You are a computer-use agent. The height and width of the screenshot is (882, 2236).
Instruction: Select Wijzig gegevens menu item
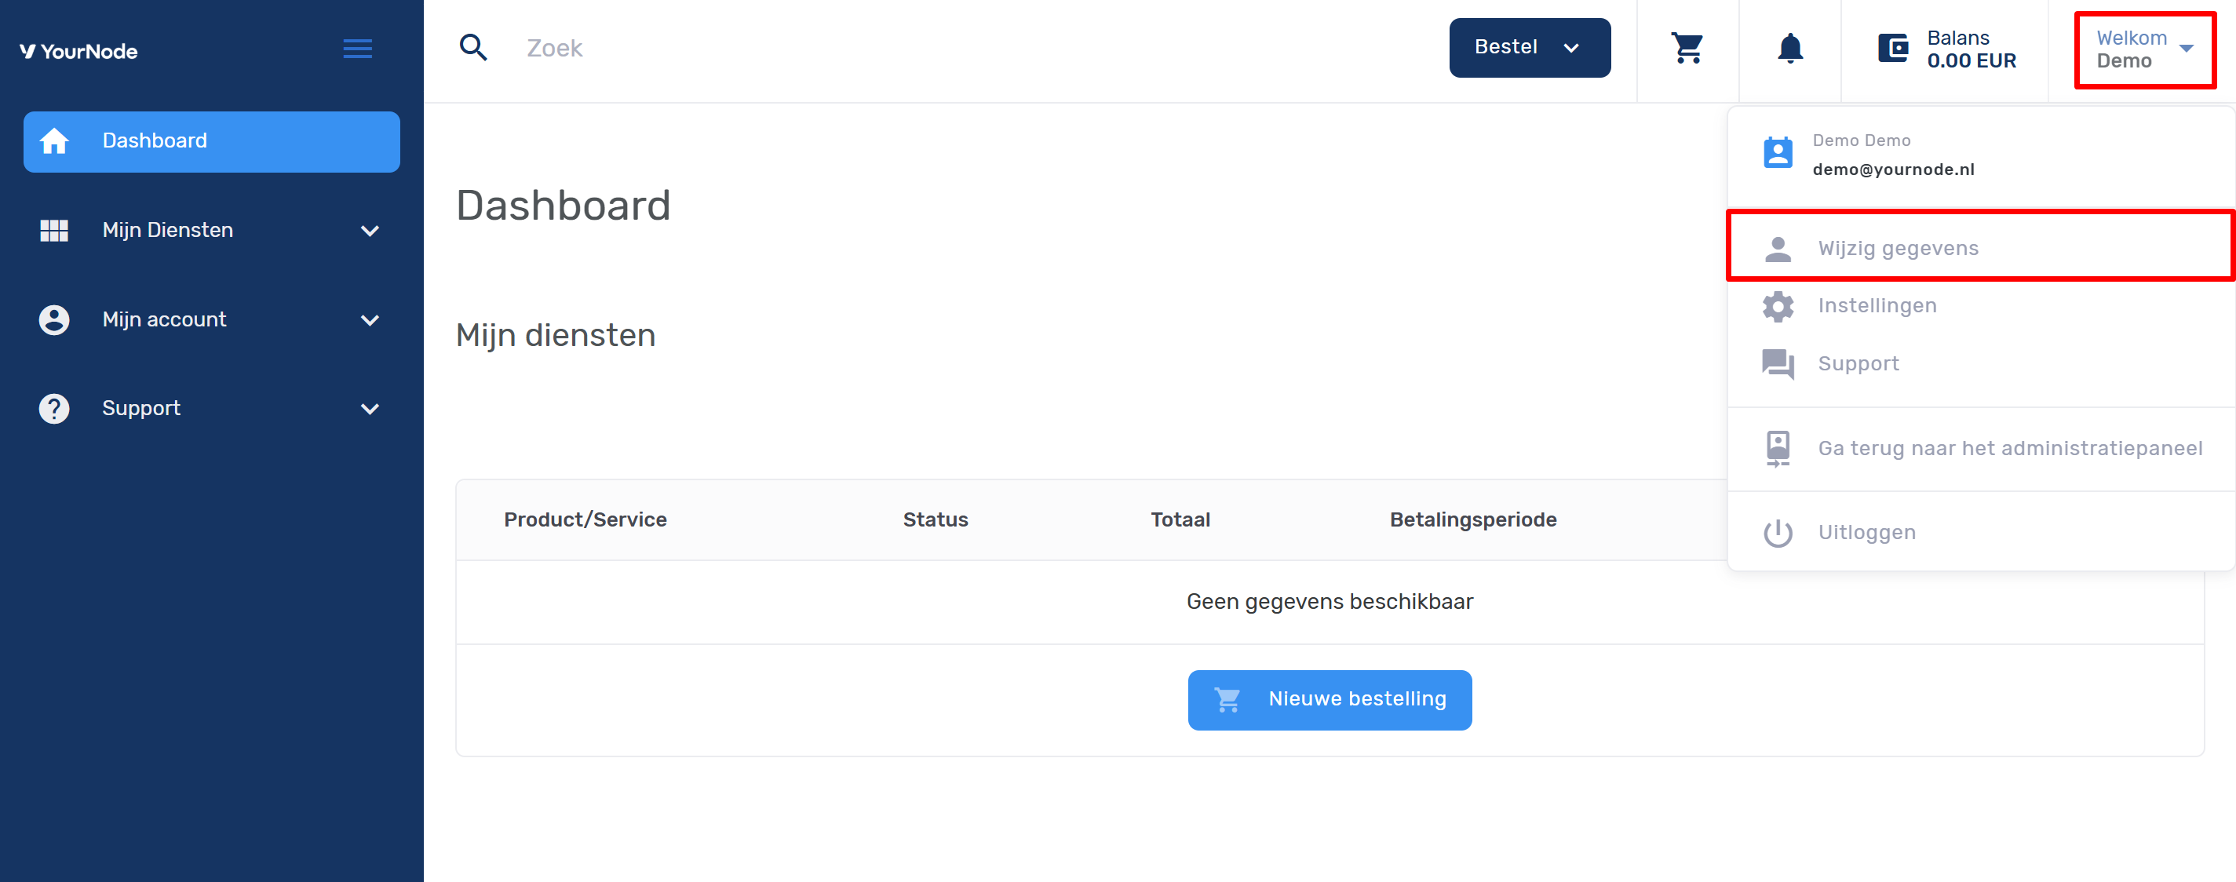tap(1981, 248)
